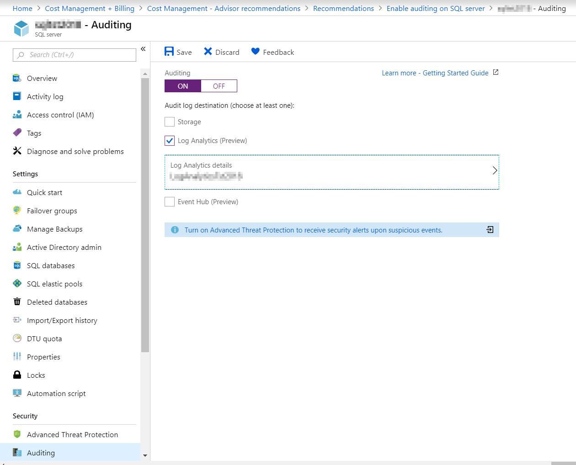Viewport: 576px width, 465px height.
Task: Click Enable auditing on SQL server breadcrumb
Action: point(436,8)
